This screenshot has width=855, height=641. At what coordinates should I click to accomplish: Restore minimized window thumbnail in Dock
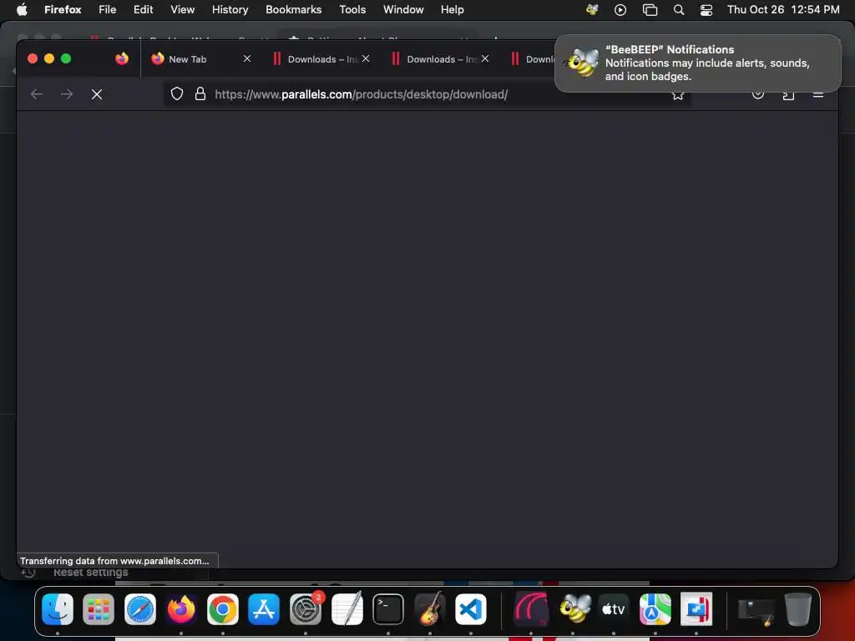(756, 611)
